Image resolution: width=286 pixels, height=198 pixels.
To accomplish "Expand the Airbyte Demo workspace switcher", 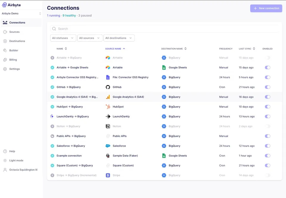I will (21, 13).
